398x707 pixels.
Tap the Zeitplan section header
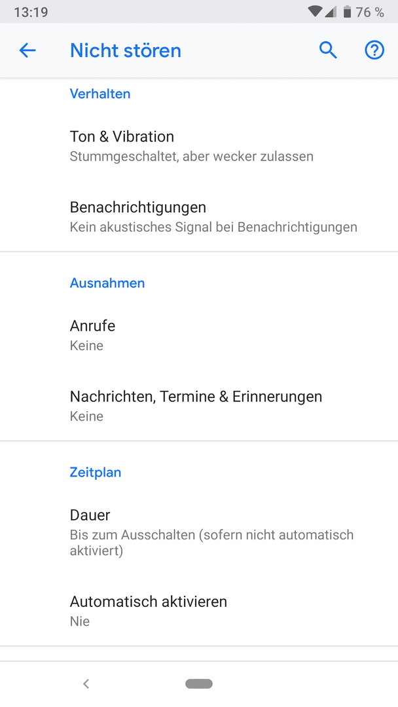[x=96, y=472]
